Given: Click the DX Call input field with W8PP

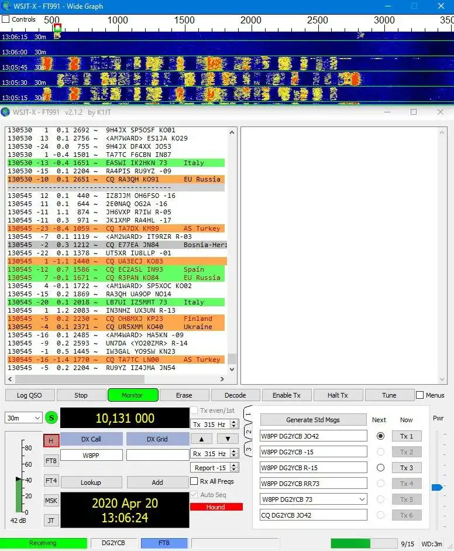Looking at the screenshot, I should click(x=91, y=455).
